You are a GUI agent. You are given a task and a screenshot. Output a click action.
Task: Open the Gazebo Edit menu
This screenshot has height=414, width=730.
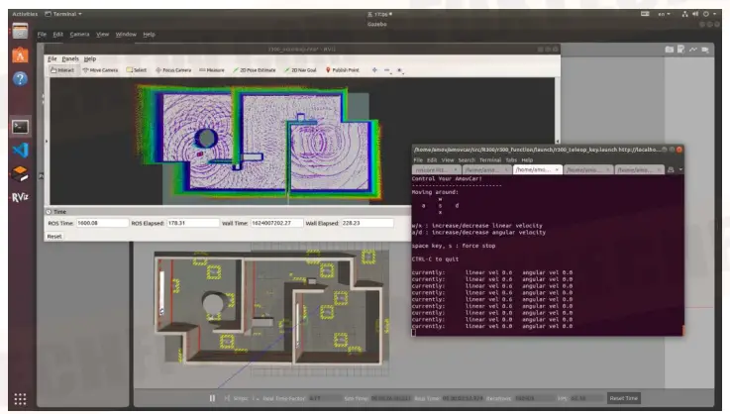57,34
